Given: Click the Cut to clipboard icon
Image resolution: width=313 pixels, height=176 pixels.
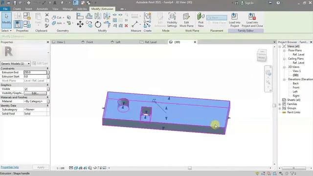Looking at the screenshot, I should coord(47,15).
